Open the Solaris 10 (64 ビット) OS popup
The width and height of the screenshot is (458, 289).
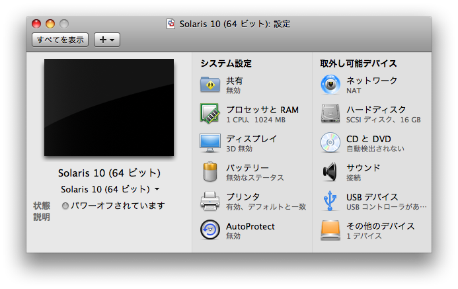110,189
